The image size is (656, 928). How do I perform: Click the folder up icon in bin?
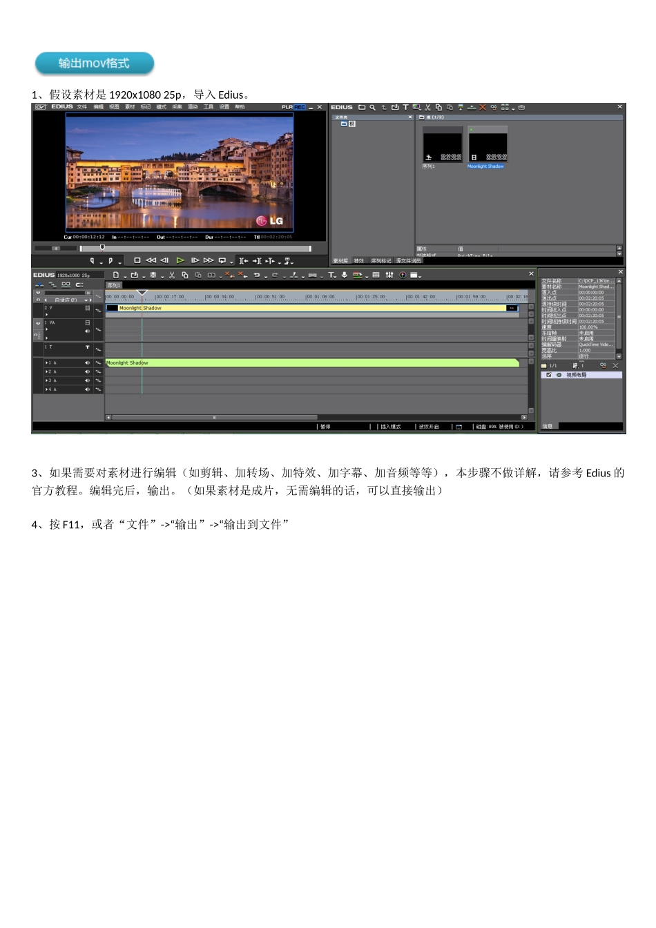(x=384, y=108)
